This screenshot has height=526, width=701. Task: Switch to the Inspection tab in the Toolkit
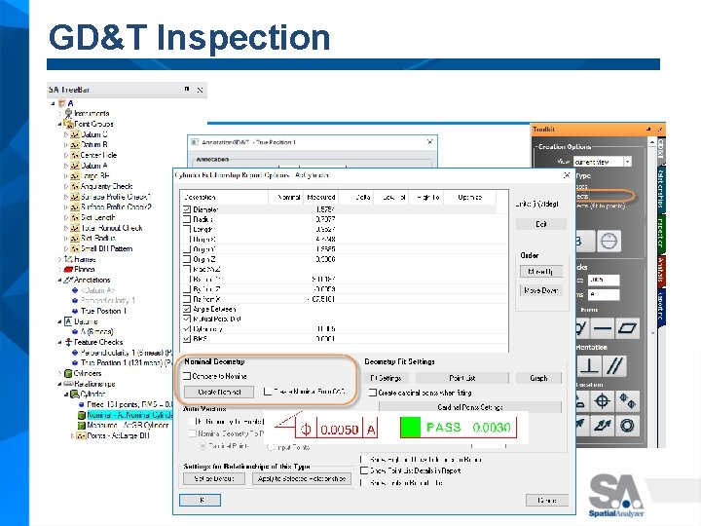point(660,233)
